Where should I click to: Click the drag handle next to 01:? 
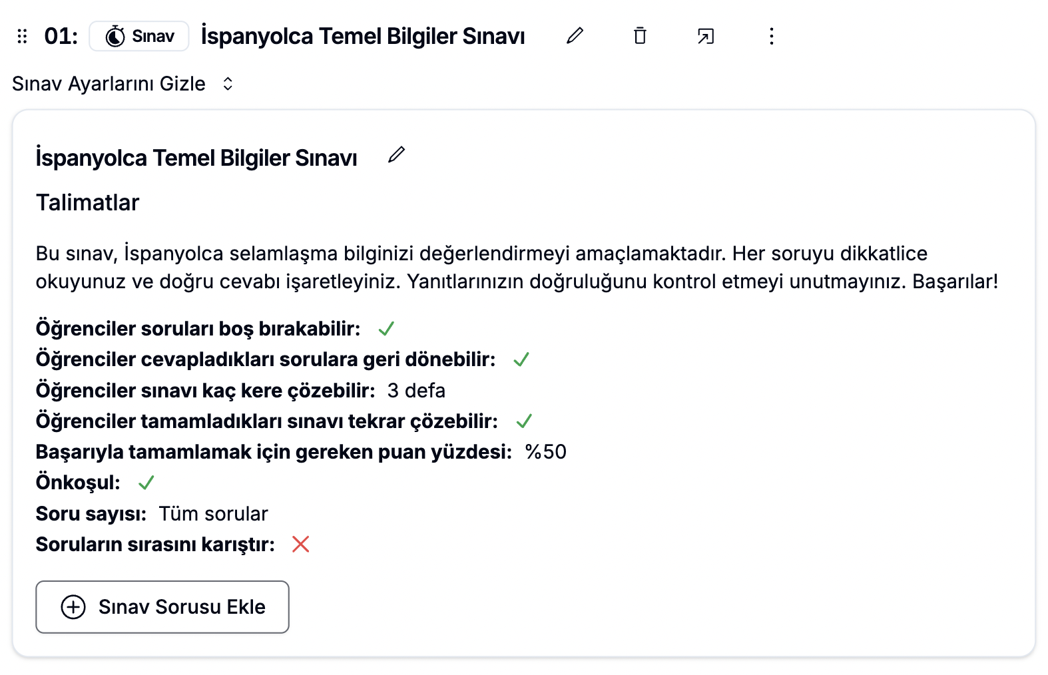[x=22, y=36]
